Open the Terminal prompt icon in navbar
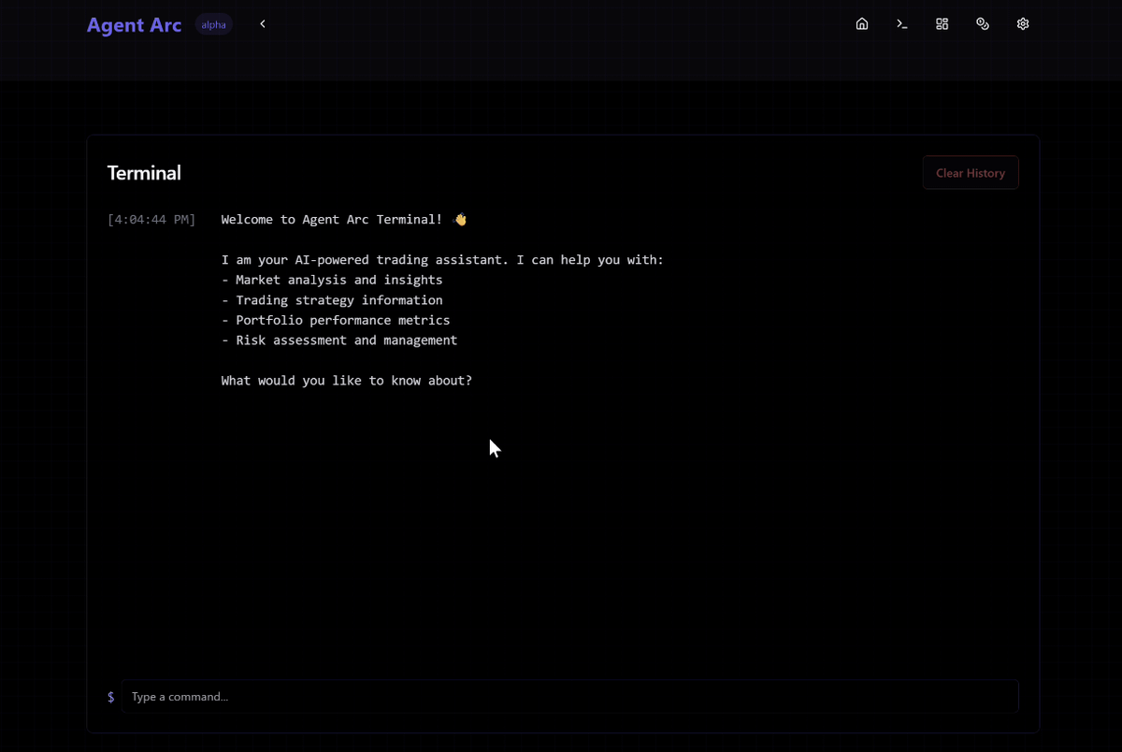1122x752 pixels. pos(902,24)
